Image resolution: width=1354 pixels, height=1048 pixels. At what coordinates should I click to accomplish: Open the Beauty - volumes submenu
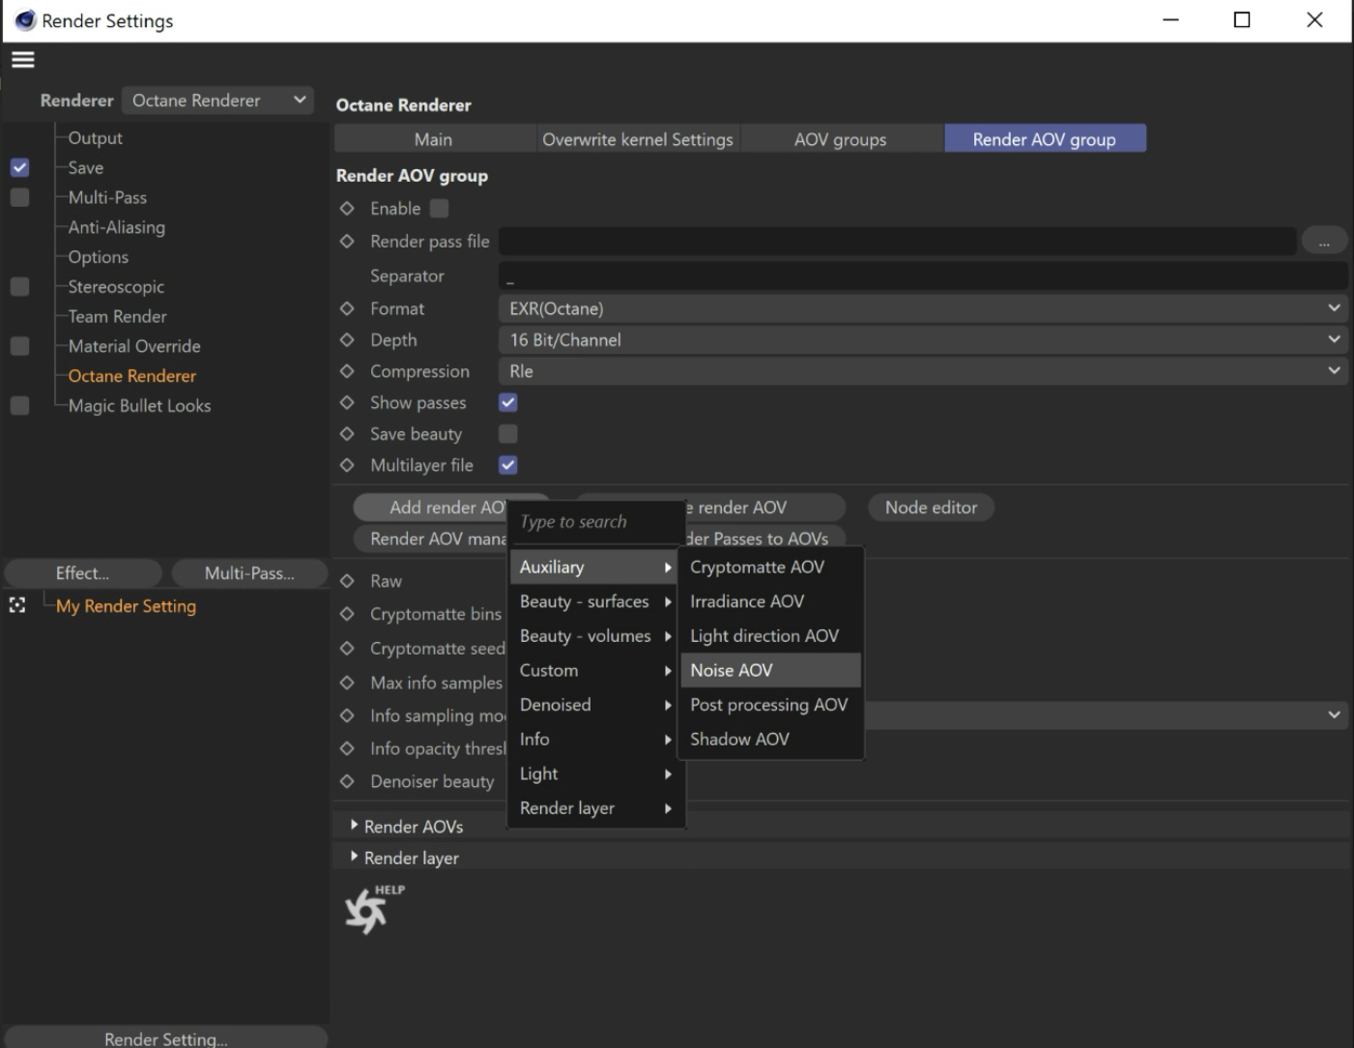[x=595, y=636]
